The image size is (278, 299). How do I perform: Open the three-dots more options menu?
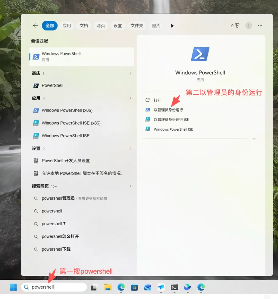pyautogui.click(x=260, y=25)
